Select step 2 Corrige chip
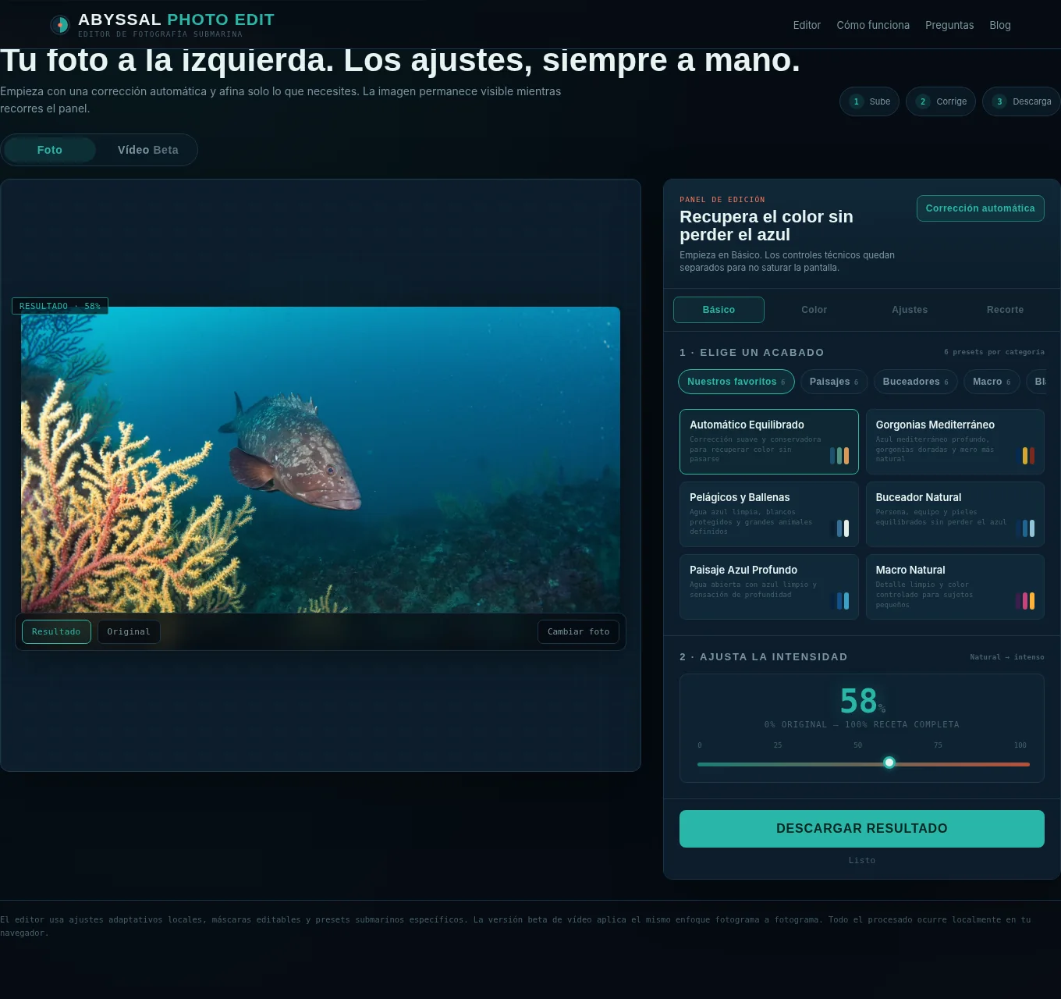 point(941,101)
